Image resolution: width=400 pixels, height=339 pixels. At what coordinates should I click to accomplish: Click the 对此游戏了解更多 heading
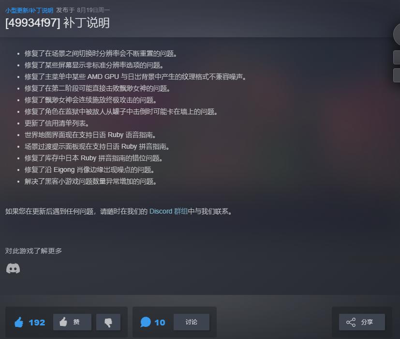click(33, 251)
